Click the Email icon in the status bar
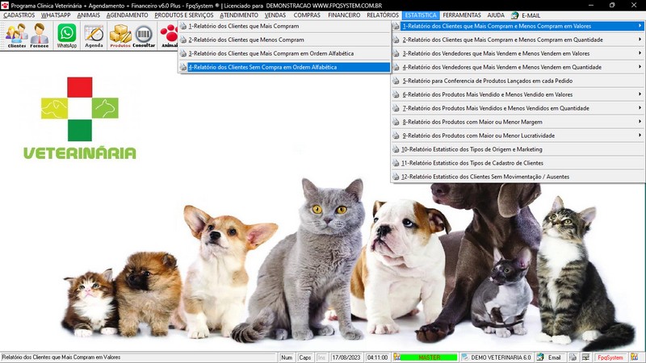This screenshot has width=646, height=363. [x=540, y=357]
